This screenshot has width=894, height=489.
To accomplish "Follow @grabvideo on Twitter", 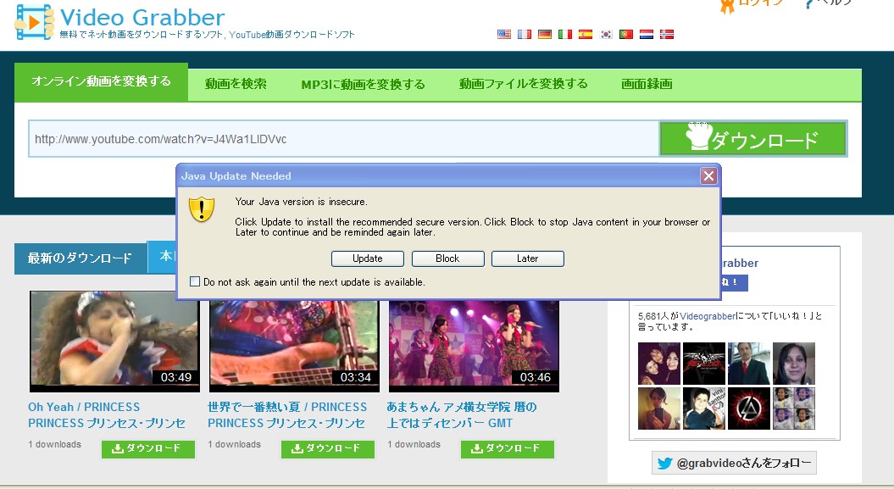I will pyautogui.click(x=735, y=463).
